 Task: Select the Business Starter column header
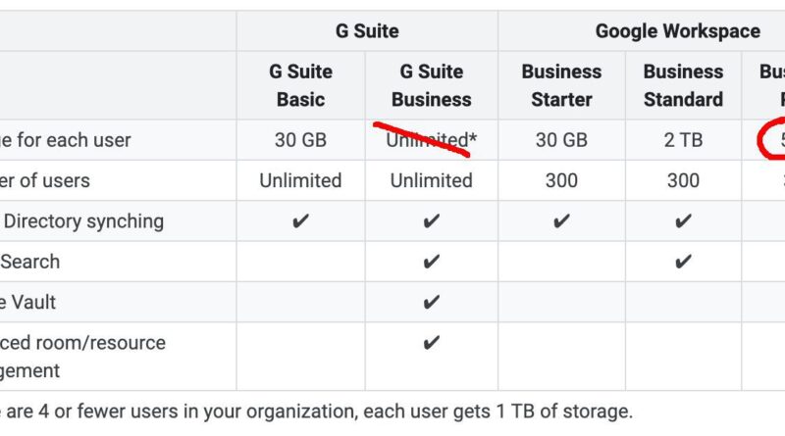click(561, 85)
